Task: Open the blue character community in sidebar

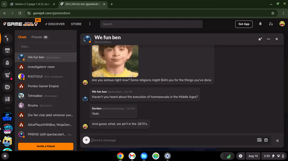Action: (x=7, y=116)
